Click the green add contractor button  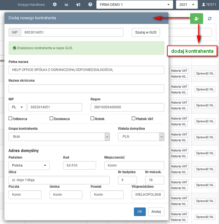point(196,19)
